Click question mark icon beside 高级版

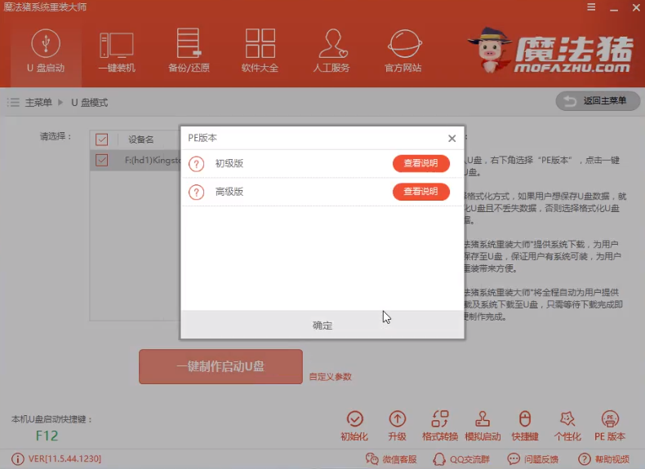point(196,192)
